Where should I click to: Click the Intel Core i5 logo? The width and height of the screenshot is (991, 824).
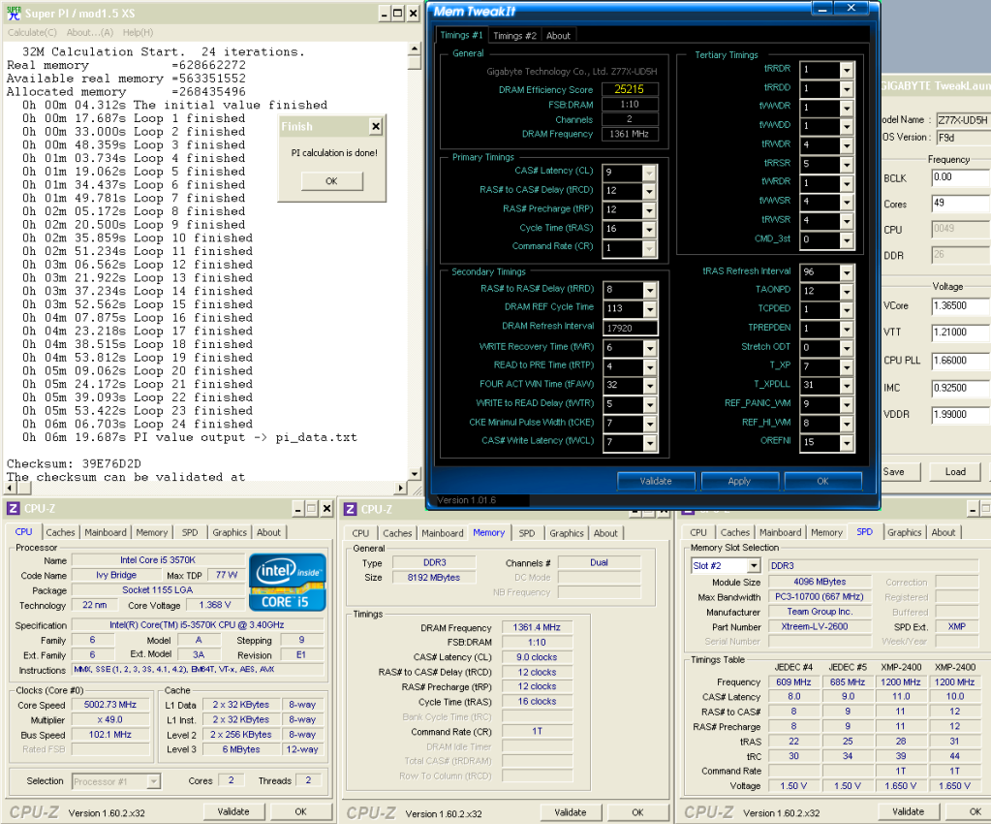[286, 583]
